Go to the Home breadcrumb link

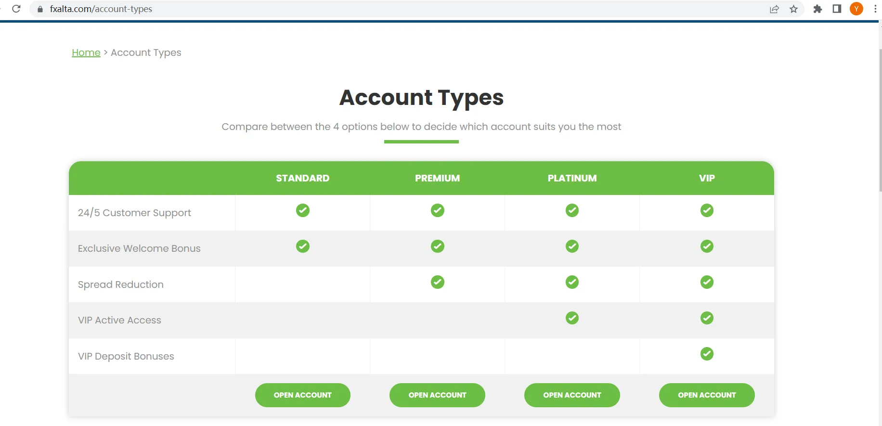86,52
